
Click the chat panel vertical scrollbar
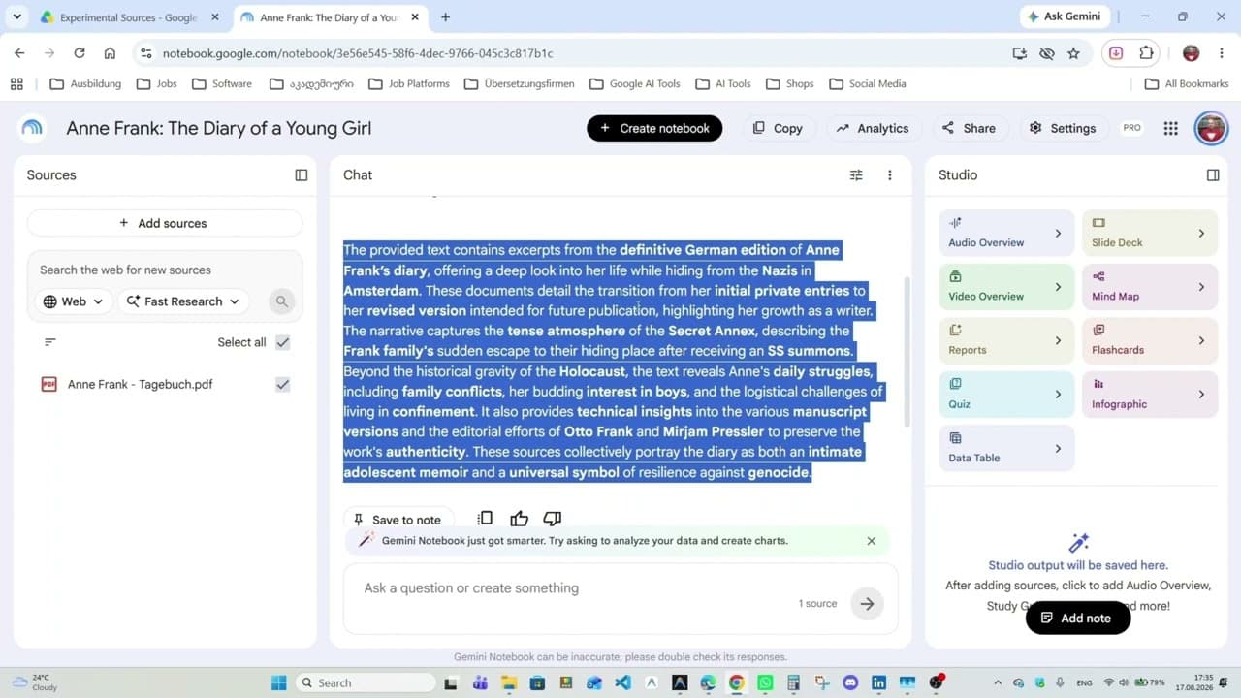click(x=907, y=351)
